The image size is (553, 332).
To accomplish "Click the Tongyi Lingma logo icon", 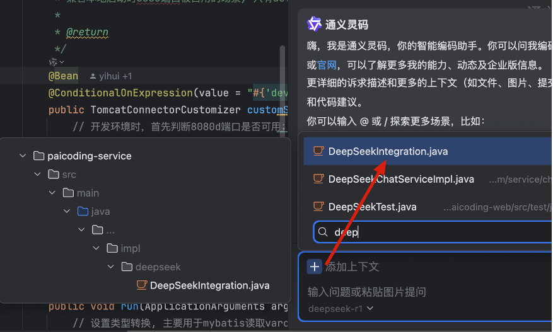I will point(314,25).
